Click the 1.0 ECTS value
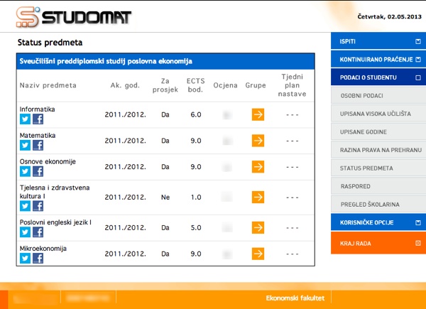426x309 pixels. pyautogui.click(x=196, y=197)
